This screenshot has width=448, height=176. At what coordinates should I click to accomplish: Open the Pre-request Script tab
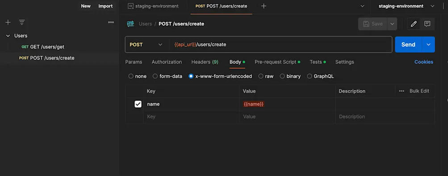point(277,62)
